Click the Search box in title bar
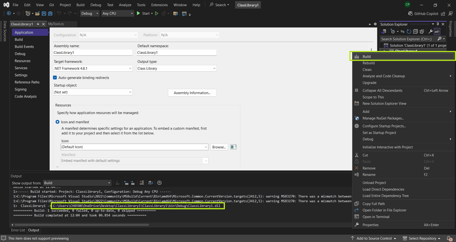The height and width of the screenshot is (242, 456). 220,5
